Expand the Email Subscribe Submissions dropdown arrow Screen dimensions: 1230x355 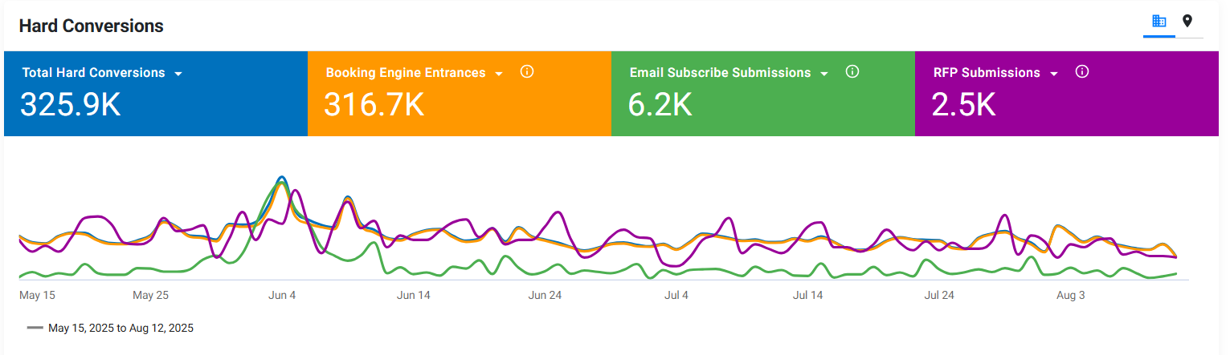pos(824,73)
